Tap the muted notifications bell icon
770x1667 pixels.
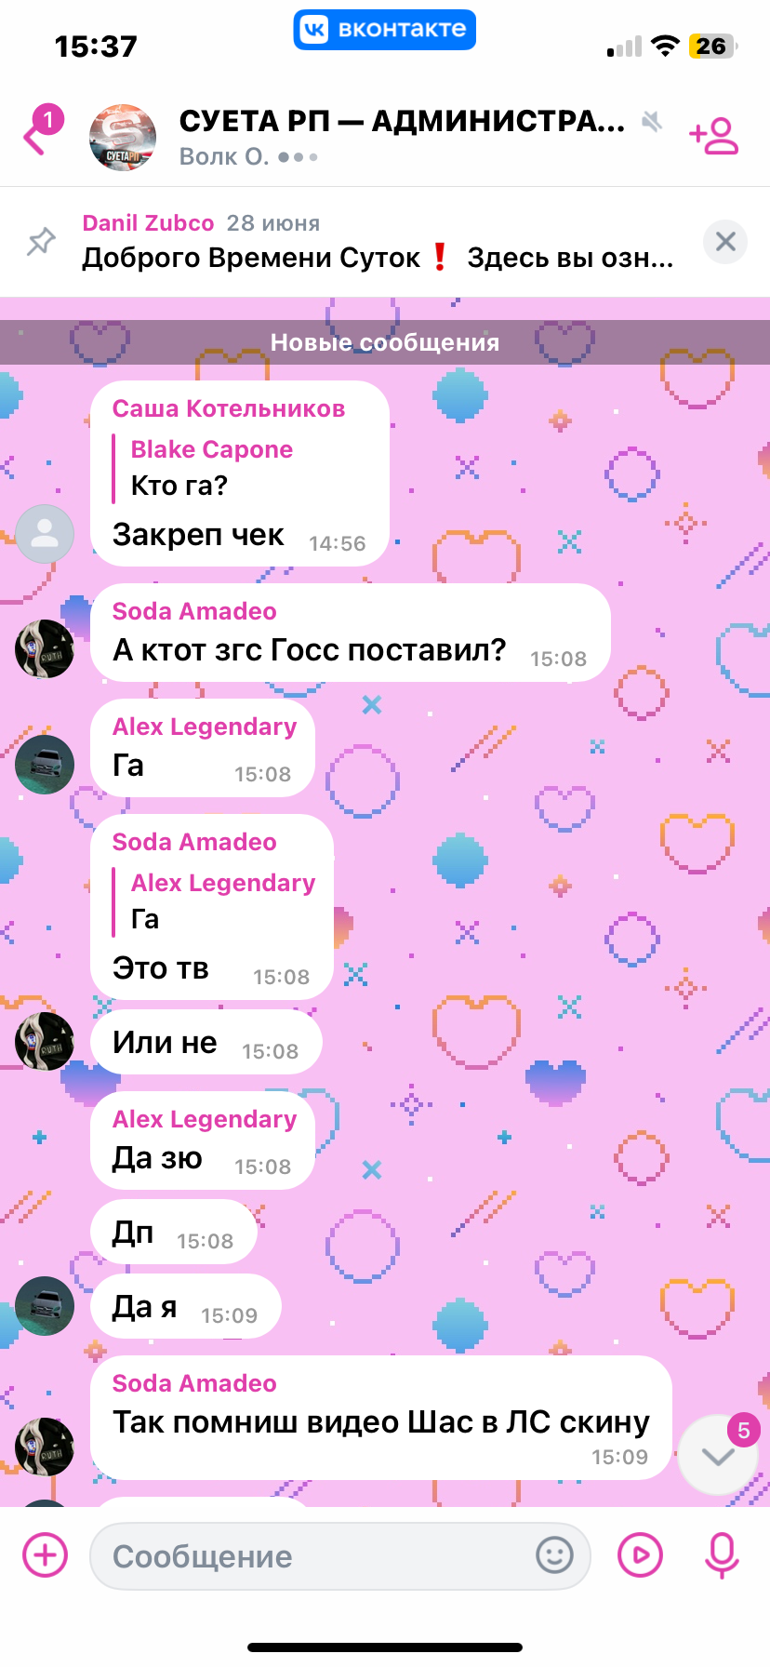click(652, 121)
